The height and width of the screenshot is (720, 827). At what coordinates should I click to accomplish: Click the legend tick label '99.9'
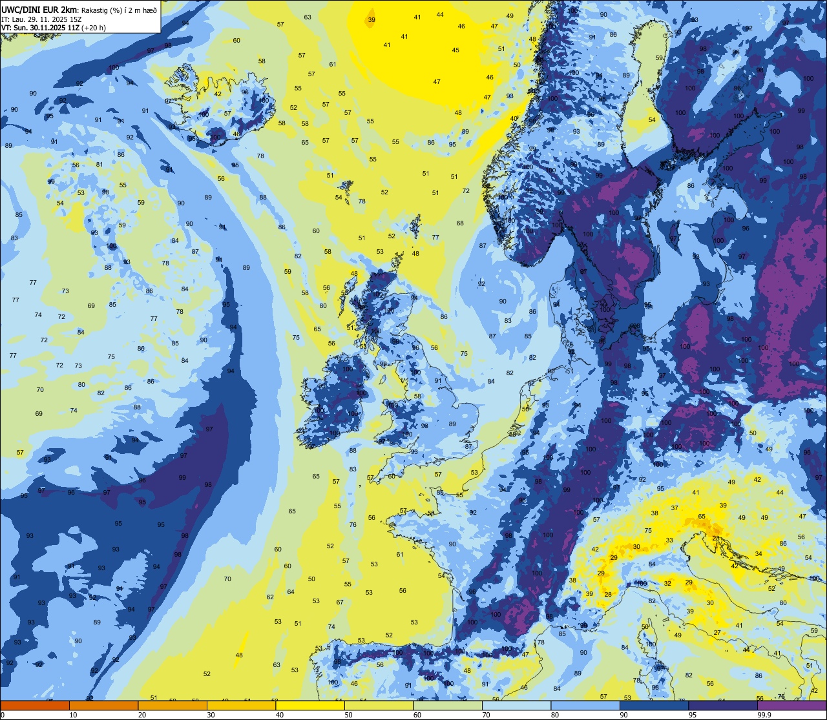[x=765, y=715]
